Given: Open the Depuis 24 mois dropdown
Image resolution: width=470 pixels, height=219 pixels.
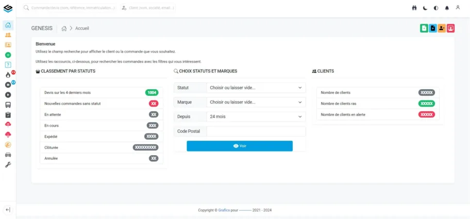Looking at the screenshot, I should coord(256,116).
